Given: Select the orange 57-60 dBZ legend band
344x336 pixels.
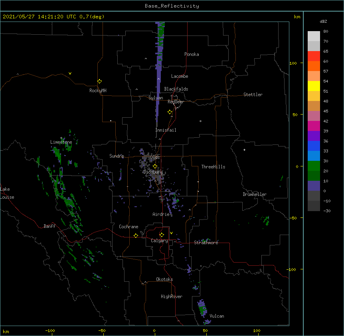Looking at the screenshot, I should click(x=314, y=66).
